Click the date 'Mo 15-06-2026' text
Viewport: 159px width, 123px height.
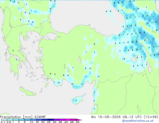(106, 117)
